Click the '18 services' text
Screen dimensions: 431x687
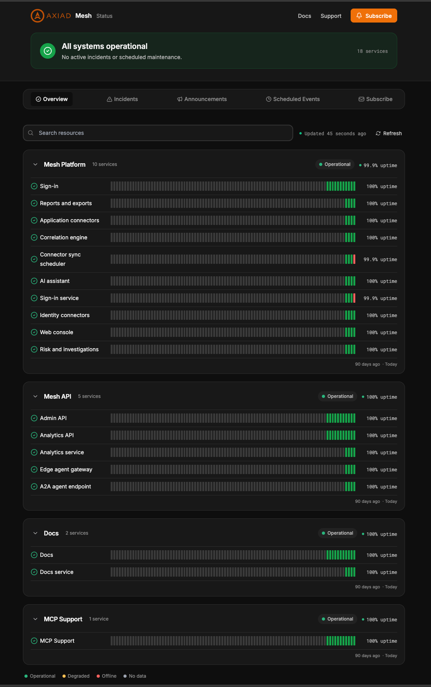(x=372, y=51)
